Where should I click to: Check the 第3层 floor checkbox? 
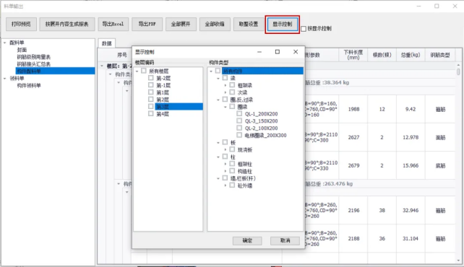click(x=151, y=106)
